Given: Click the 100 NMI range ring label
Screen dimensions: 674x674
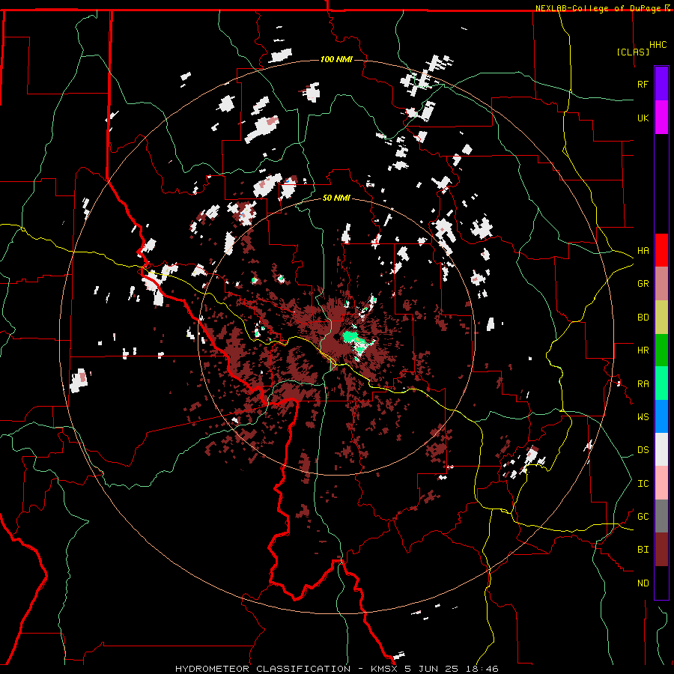Looking at the screenshot, I should click(x=336, y=59).
